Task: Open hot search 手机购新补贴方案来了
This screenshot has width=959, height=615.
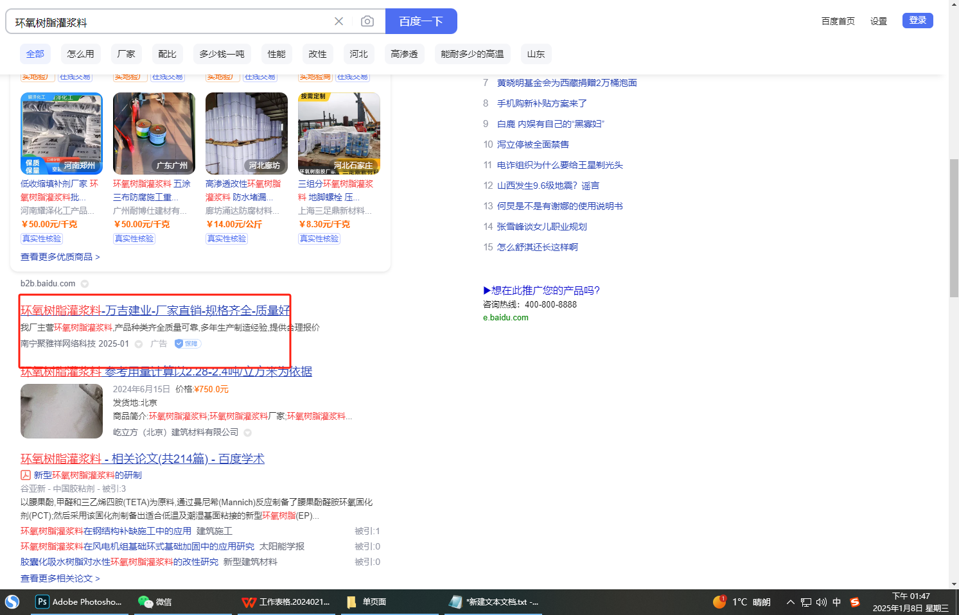Action: (542, 103)
